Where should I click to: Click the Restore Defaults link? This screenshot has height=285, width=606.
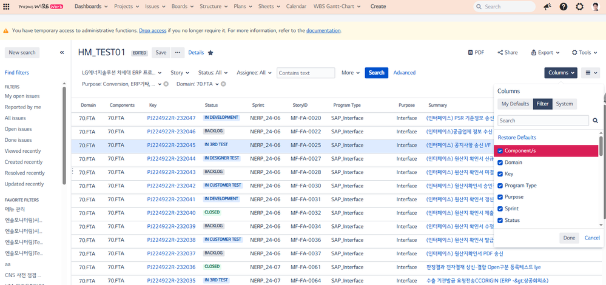click(517, 138)
